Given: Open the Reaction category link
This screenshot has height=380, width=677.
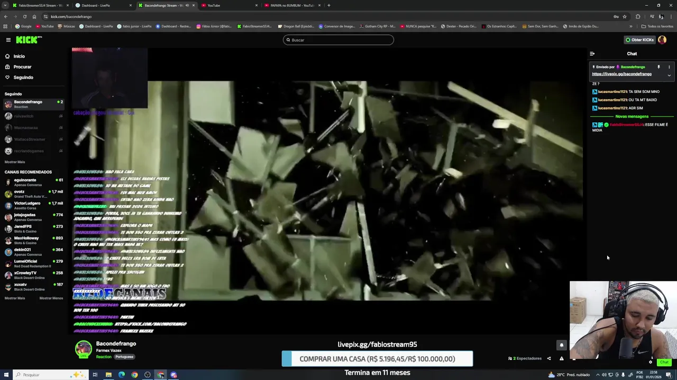Looking at the screenshot, I should [104, 357].
